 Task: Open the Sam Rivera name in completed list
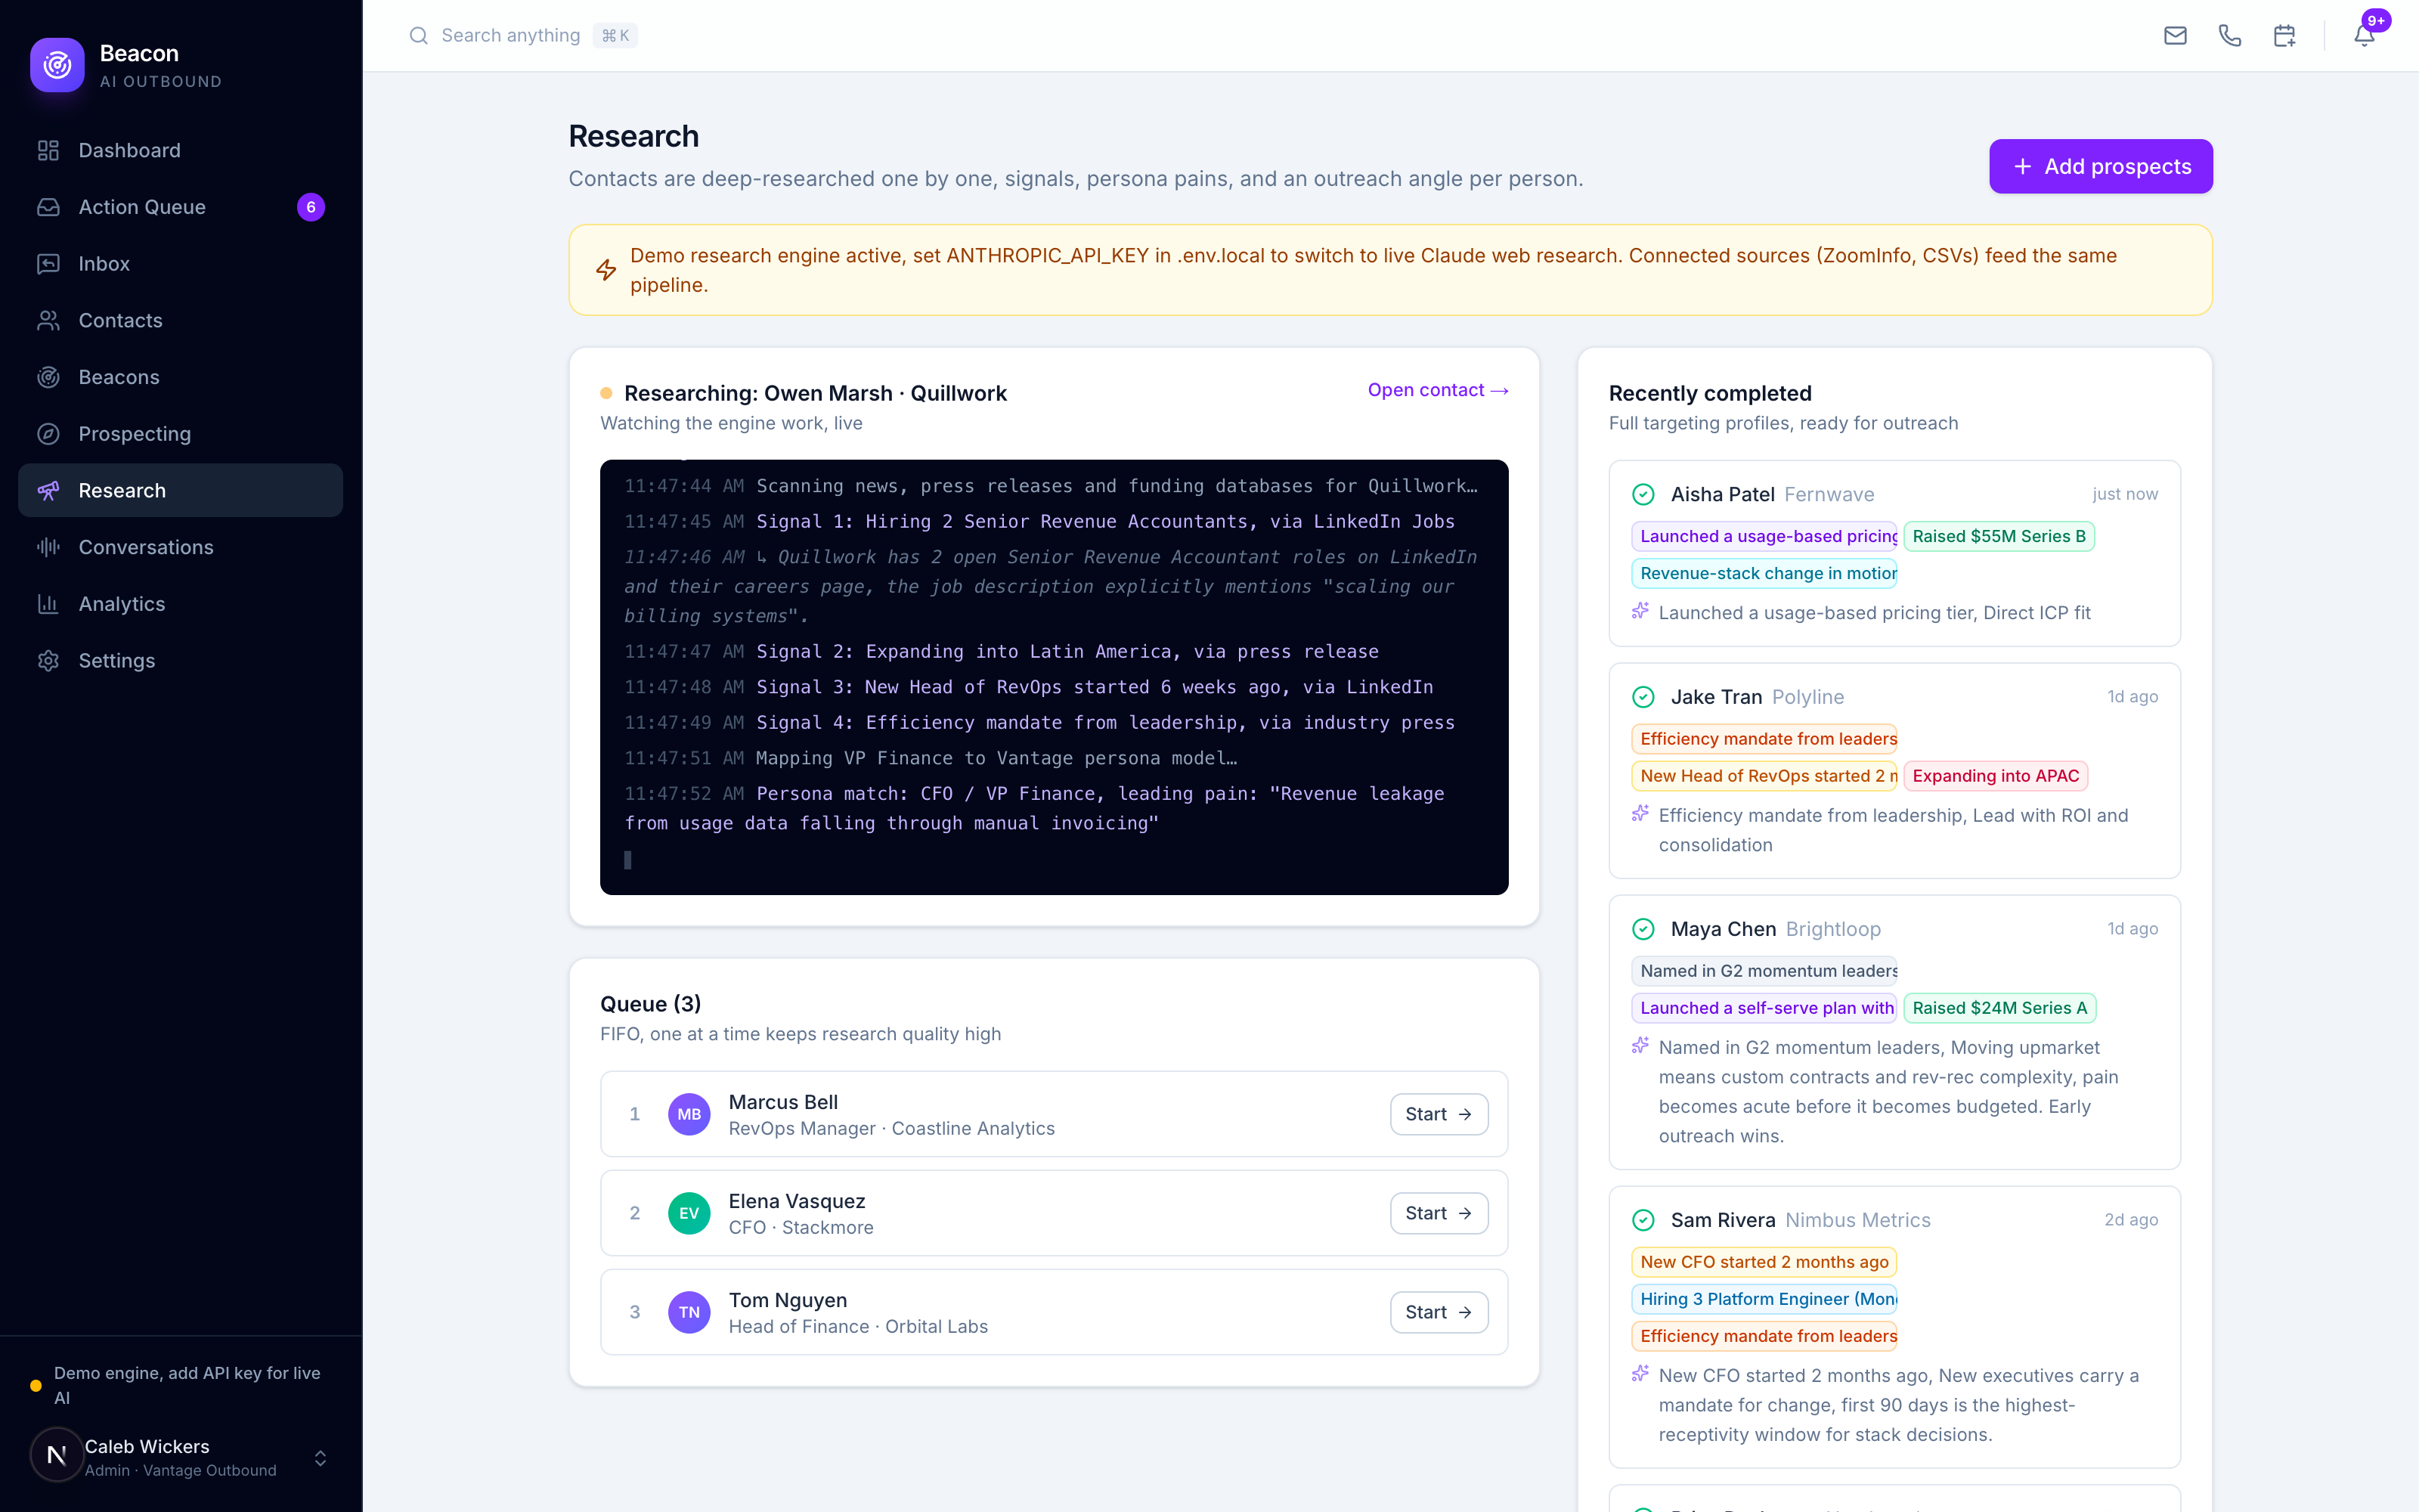click(1724, 1220)
